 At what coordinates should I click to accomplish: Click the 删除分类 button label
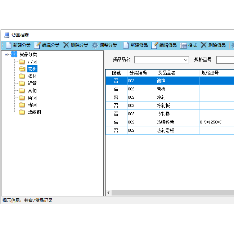pos(80,45)
